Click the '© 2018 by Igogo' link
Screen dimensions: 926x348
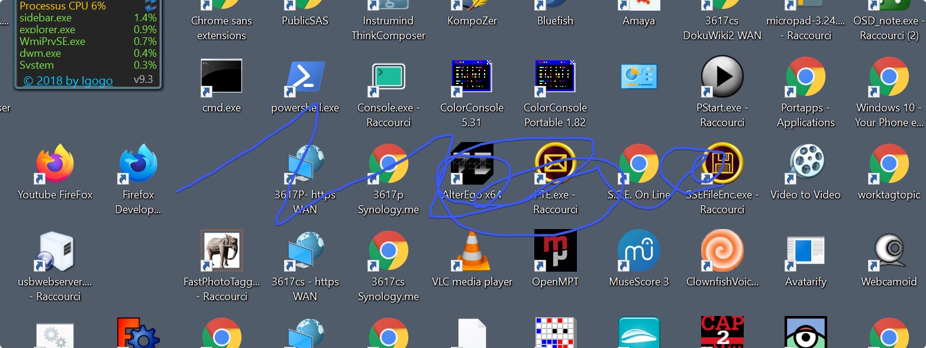point(68,81)
